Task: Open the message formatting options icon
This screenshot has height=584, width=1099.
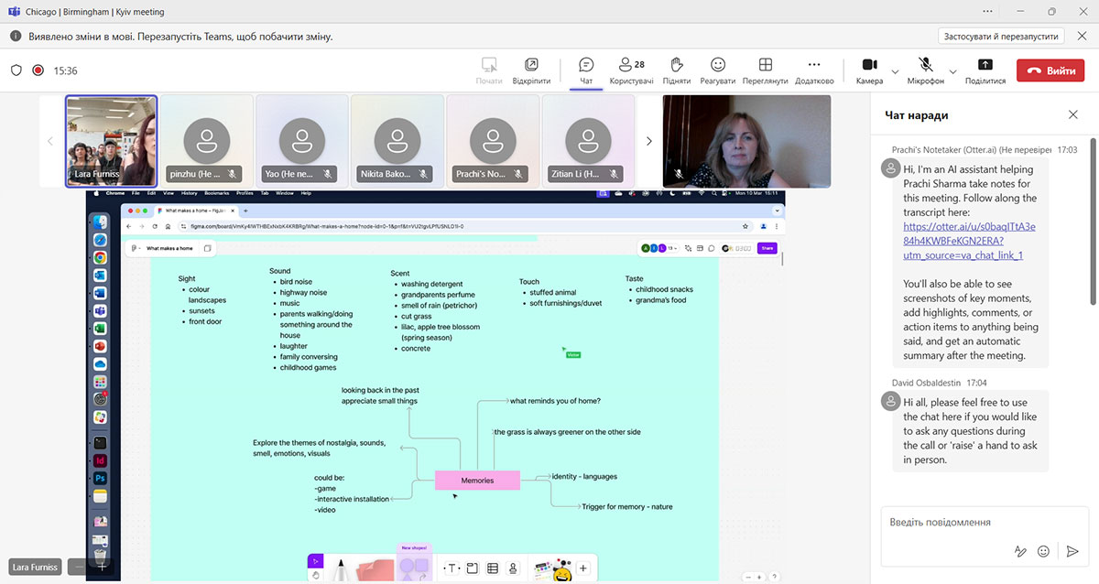Action: click(x=1020, y=551)
